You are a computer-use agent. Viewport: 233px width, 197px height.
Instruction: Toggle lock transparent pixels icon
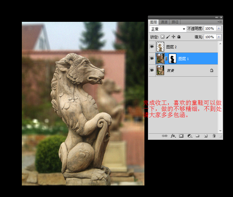coord(163,37)
